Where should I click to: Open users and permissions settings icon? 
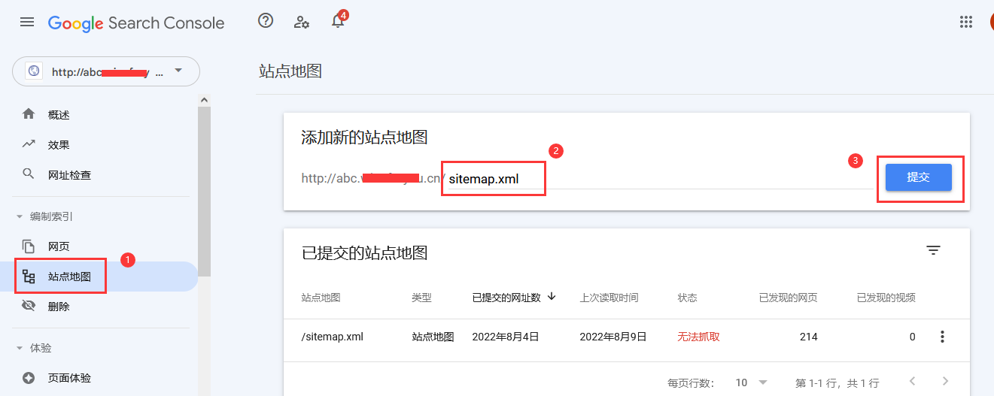point(302,22)
